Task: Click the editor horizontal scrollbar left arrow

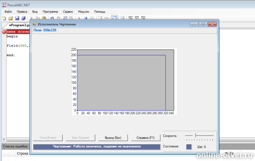Action: pyautogui.click(x=4, y=140)
